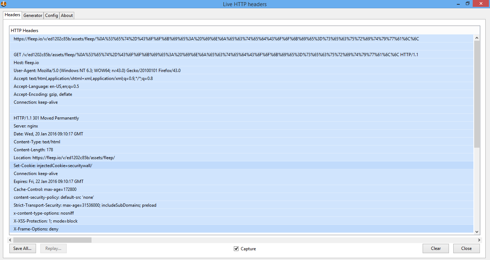This screenshot has width=490, height=260.
Task: Select the Accept: text/html line
Action: pyautogui.click(x=241, y=79)
